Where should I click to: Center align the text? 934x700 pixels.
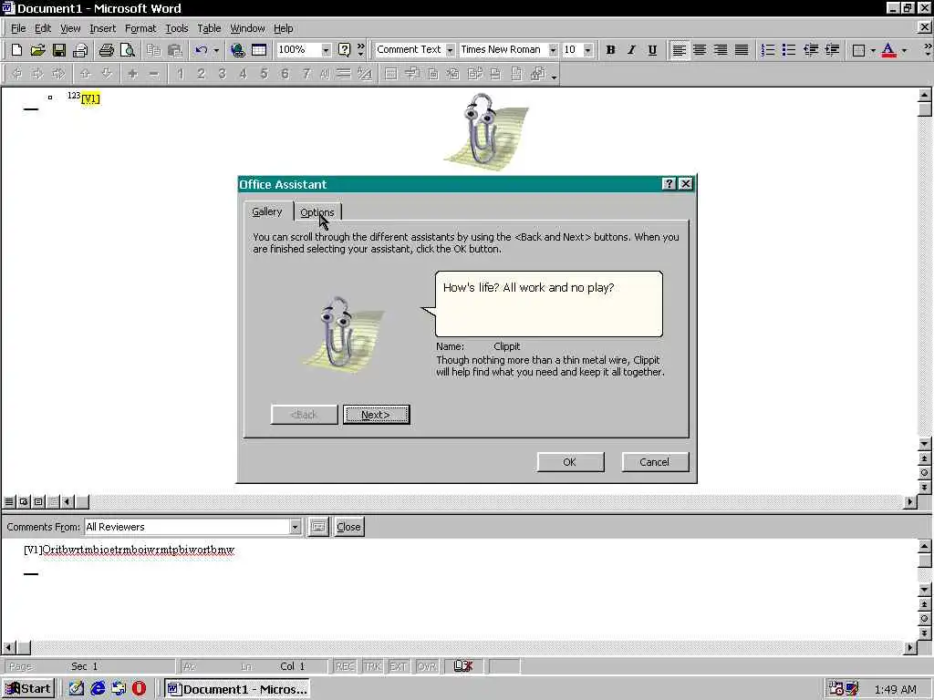point(700,50)
